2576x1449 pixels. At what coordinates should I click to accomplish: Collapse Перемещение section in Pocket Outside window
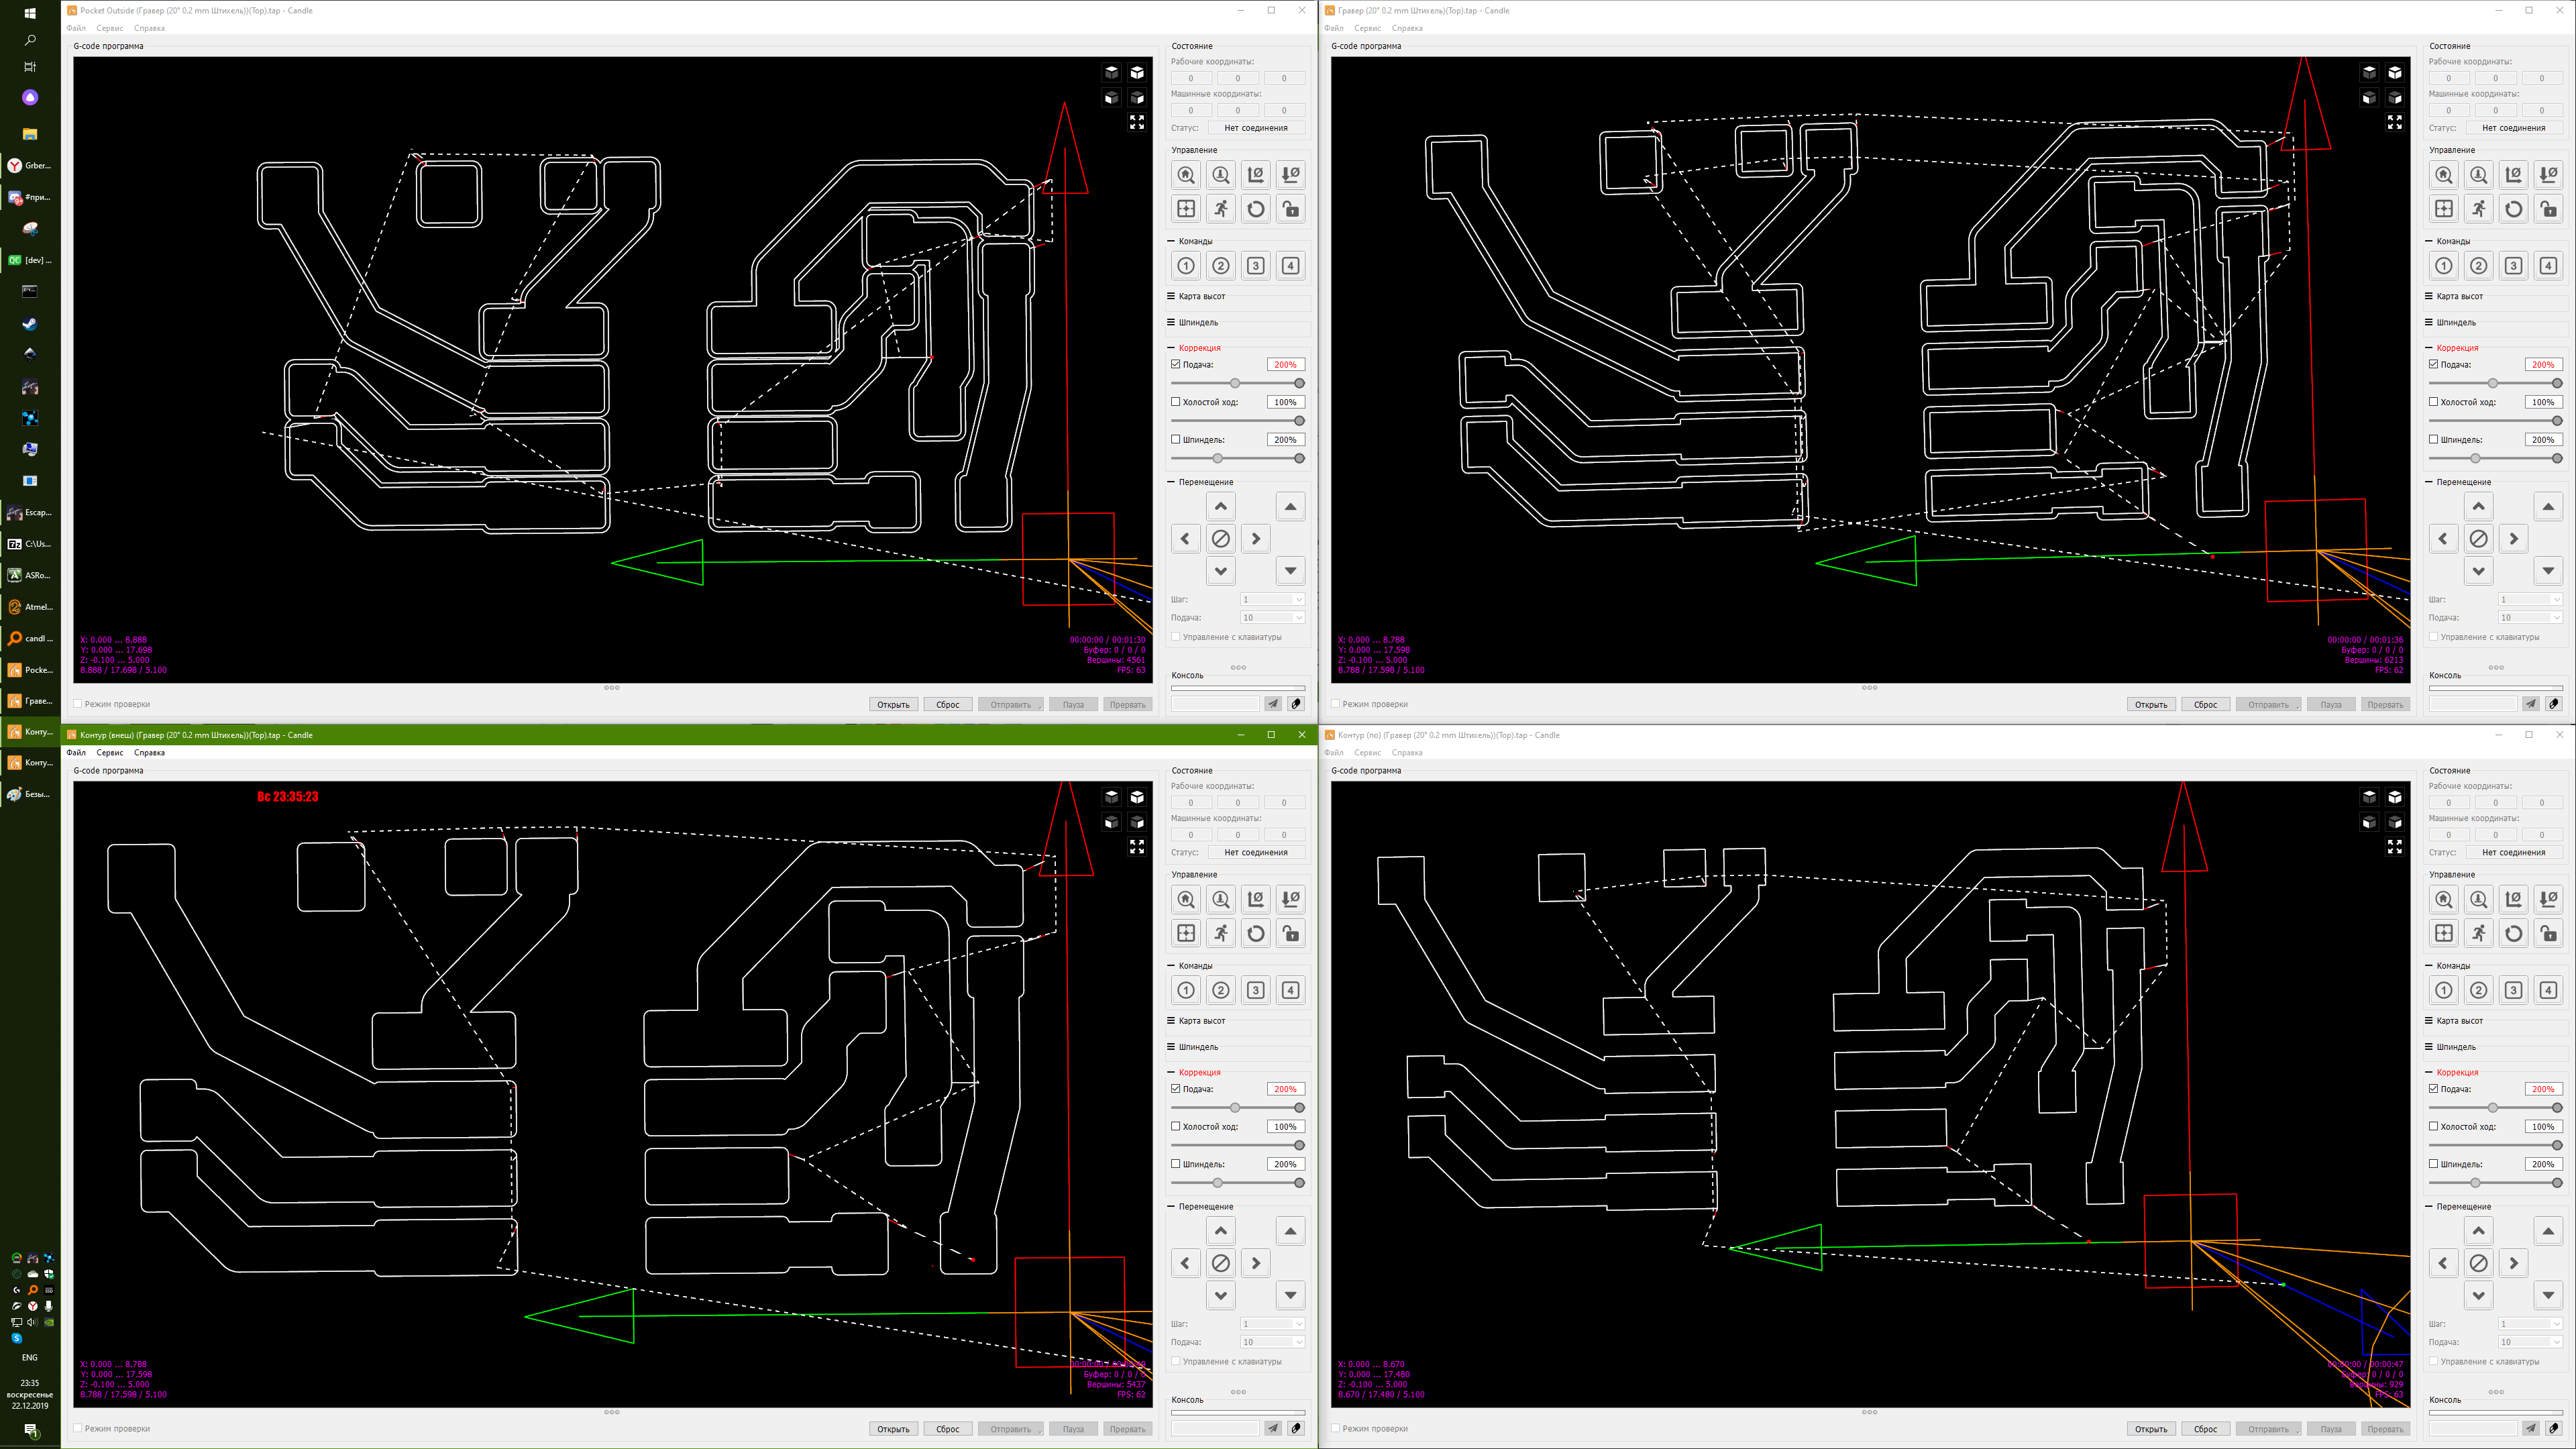click(1205, 482)
